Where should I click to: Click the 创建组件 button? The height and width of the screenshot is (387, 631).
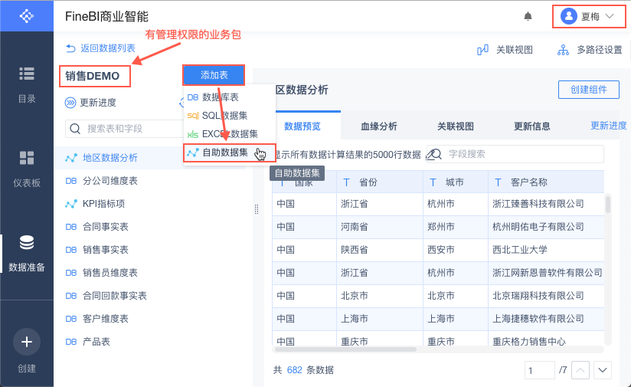point(588,90)
